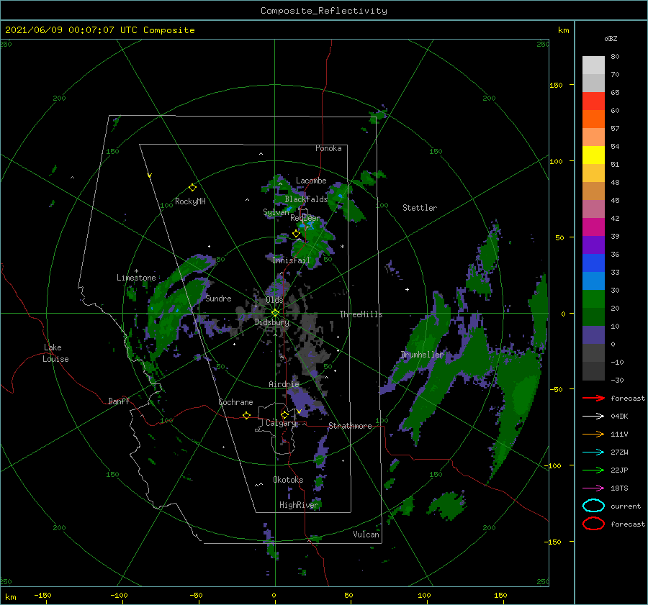Click the RedDeer city label
The width and height of the screenshot is (648, 605).
[305, 218]
